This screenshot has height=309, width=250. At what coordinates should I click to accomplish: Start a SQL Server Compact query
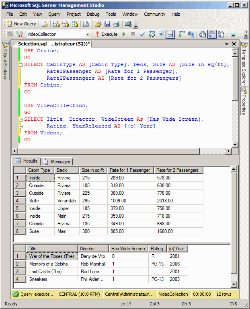click(x=86, y=24)
